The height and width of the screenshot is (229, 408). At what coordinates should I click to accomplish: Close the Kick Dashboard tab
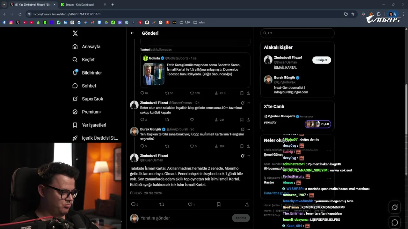(105, 4)
